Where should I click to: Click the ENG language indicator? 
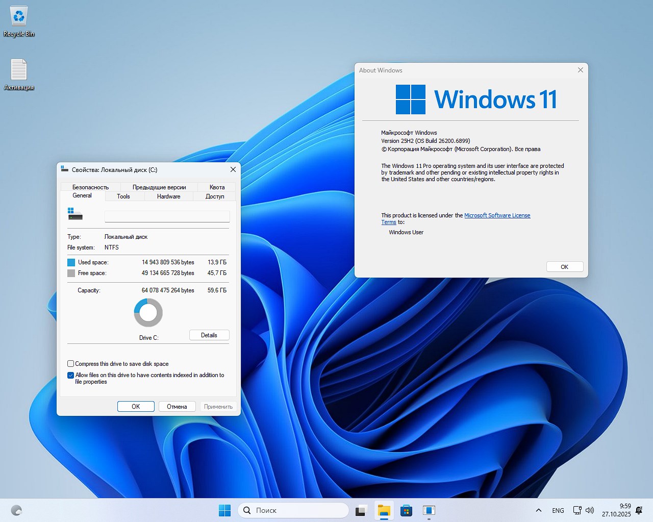click(558, 510)
